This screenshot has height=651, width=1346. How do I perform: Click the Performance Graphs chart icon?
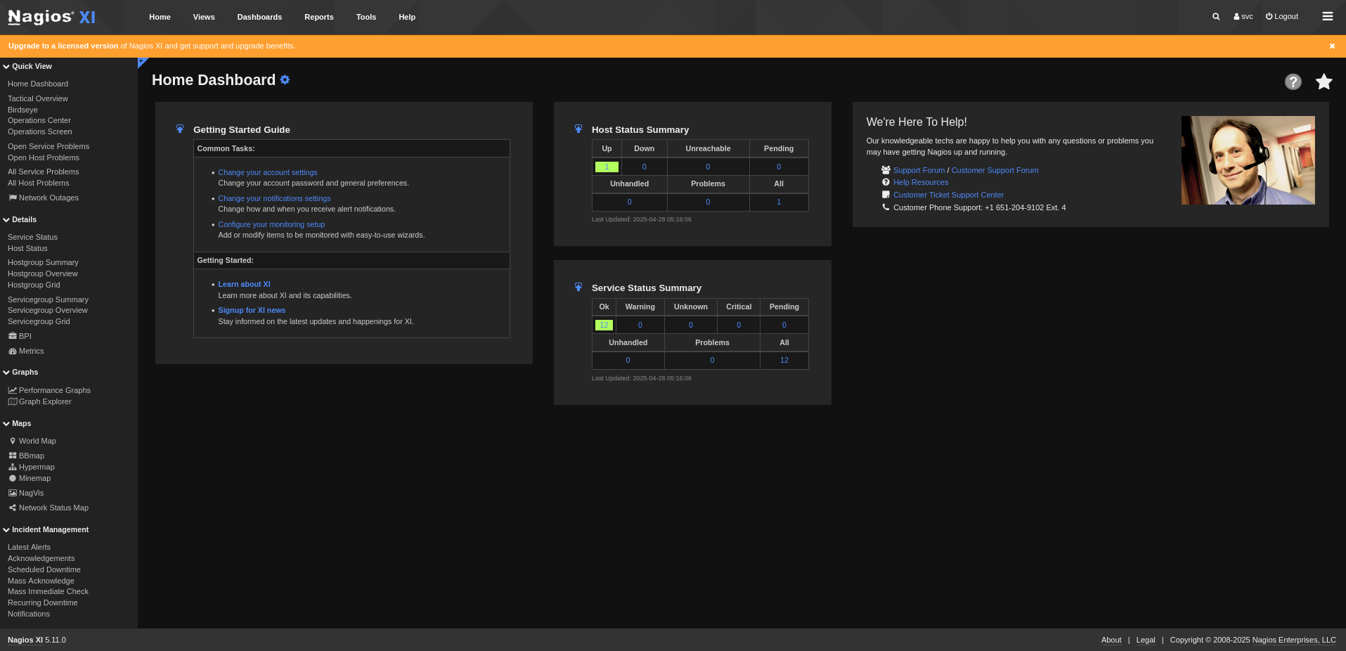coord(13,390)
